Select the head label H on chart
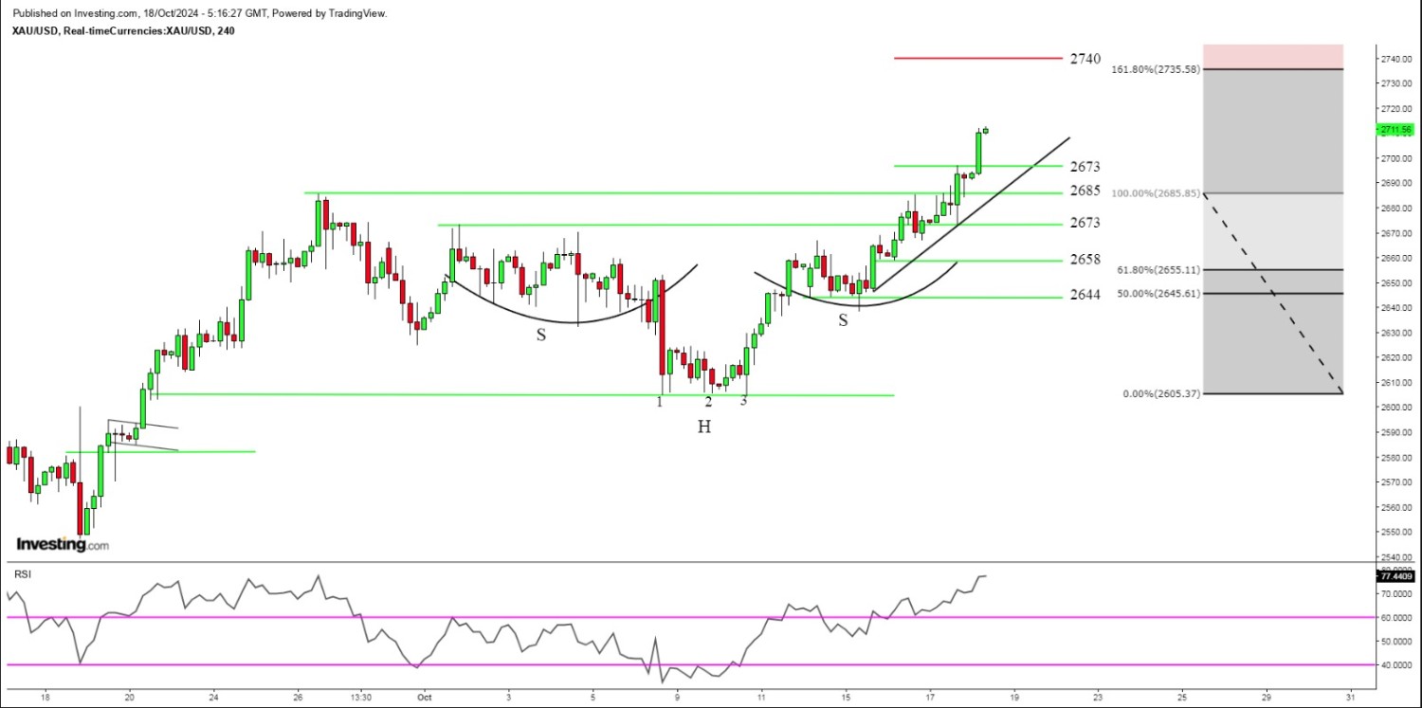Image resolution: width=1422 pixels, height=708 pixels. click(704, 427)
